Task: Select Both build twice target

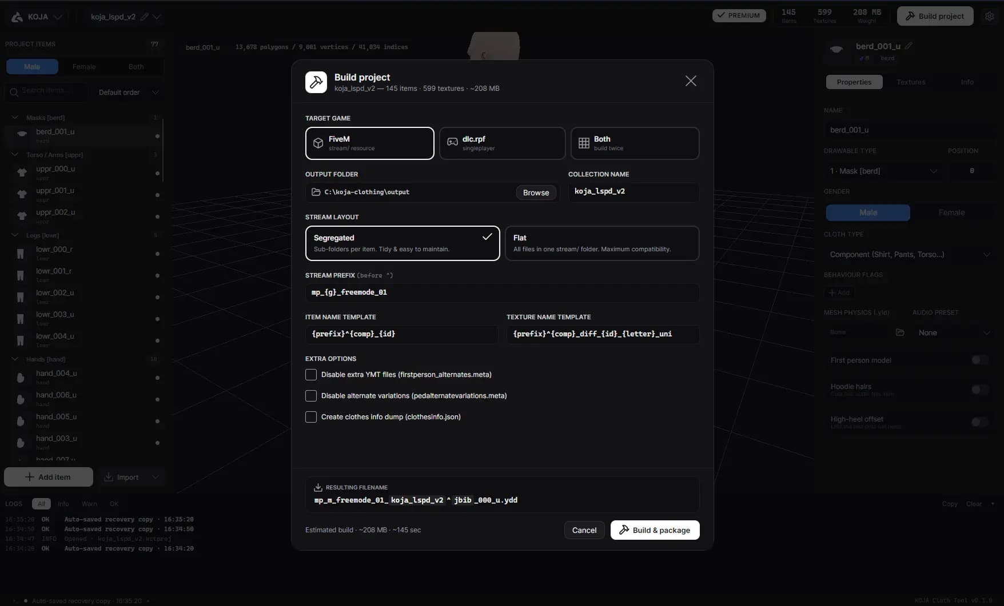Action: tap(635, 143)
